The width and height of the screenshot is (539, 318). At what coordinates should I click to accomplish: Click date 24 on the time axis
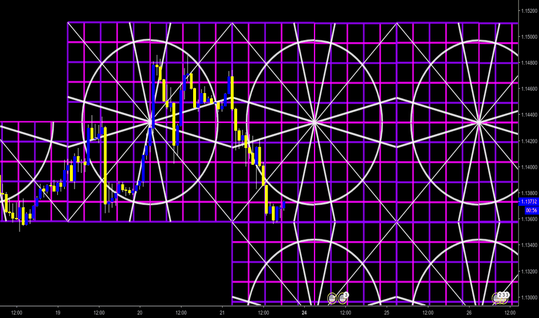pos(304,312)
